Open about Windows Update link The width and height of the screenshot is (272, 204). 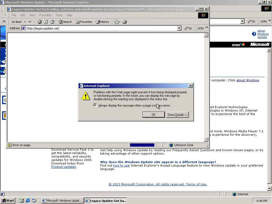click(263, 34)
